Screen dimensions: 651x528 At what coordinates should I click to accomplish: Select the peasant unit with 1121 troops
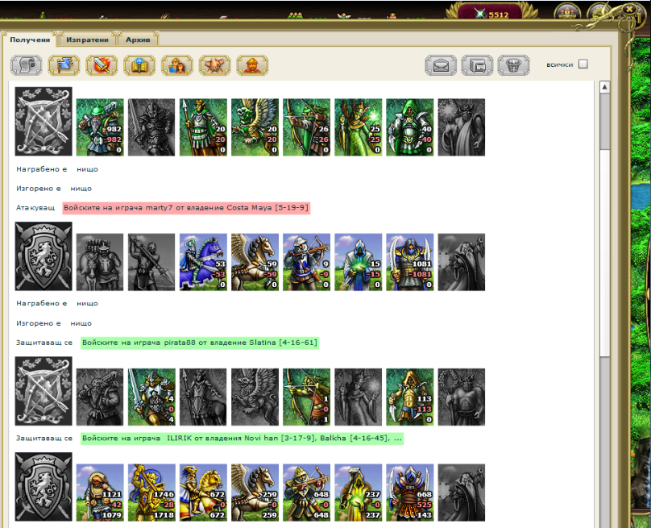[100, 493]
